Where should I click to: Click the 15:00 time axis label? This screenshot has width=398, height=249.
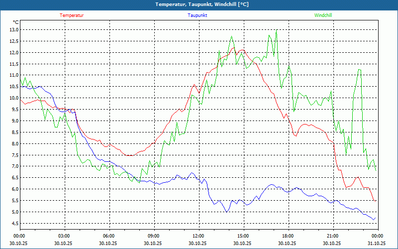[242, 236]
